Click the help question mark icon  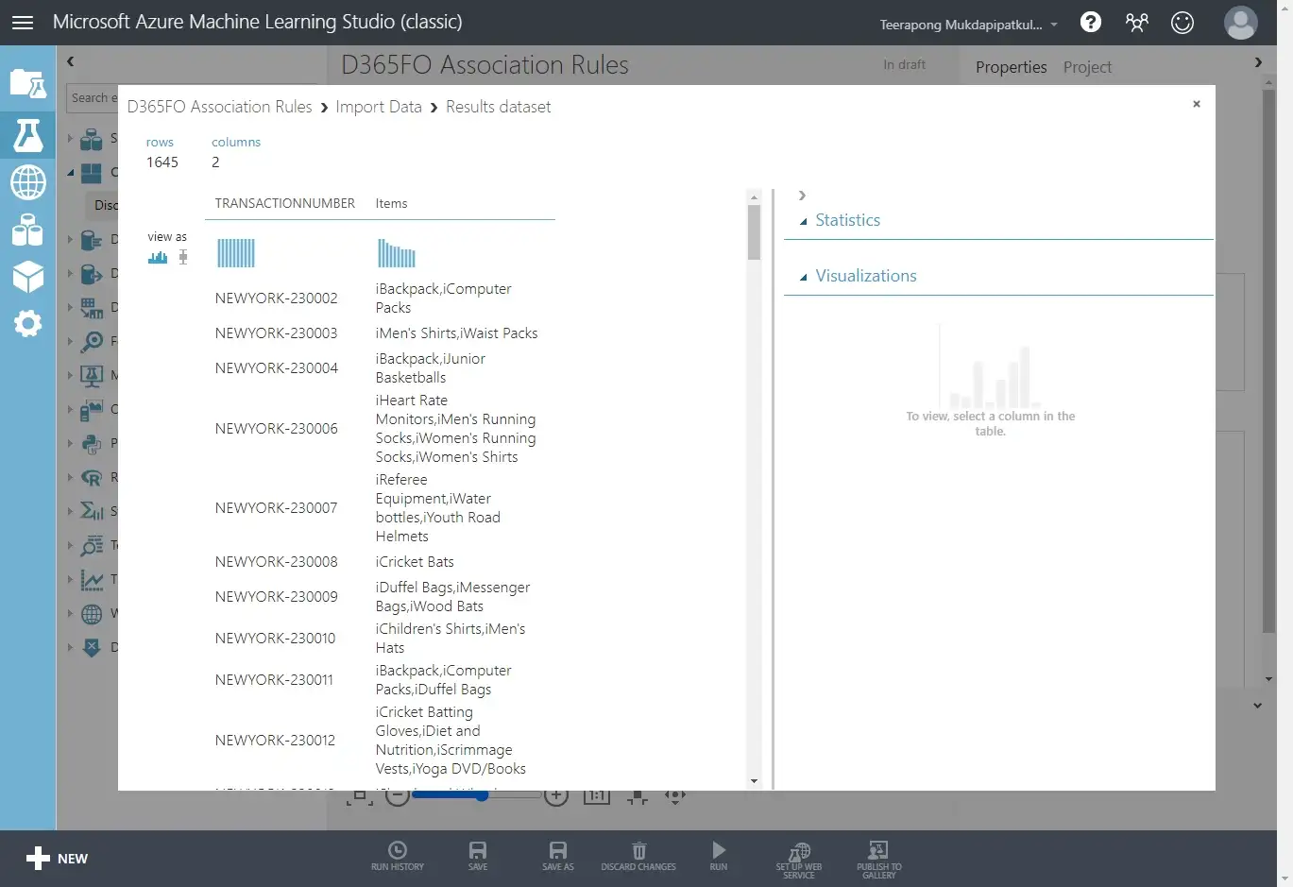pos(1091,22)
